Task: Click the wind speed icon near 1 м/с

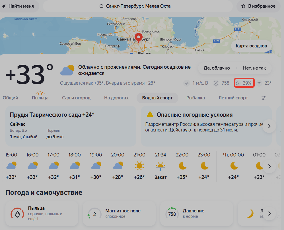Action: click(x=187, y=83)
